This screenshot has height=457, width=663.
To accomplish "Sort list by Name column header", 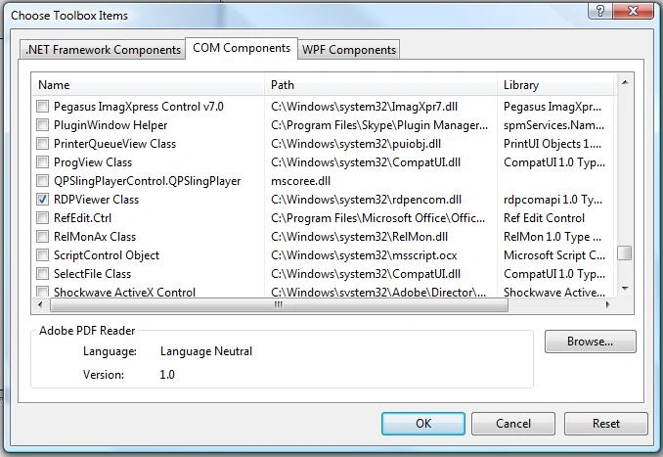I will click(x=148, y=85).
